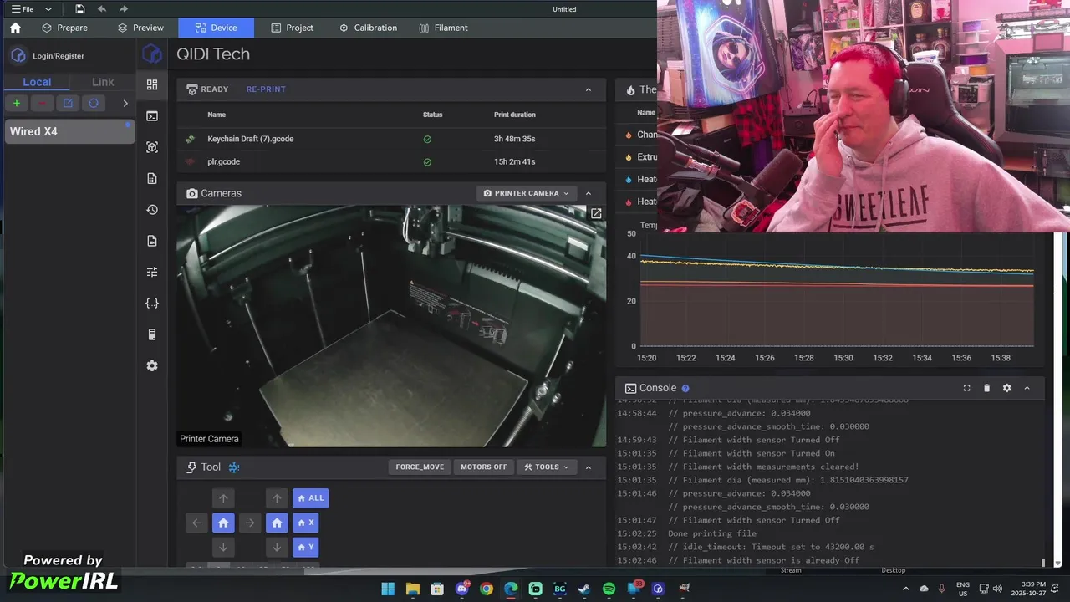Click the home ALL axes button

click(310, 498)
